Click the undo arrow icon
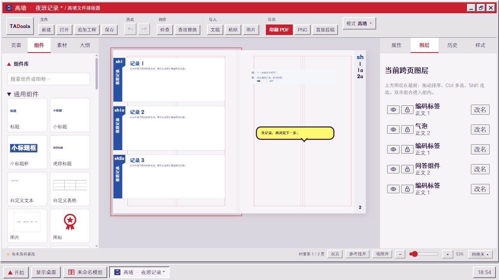The image size is (499, 280). (130, 30)
